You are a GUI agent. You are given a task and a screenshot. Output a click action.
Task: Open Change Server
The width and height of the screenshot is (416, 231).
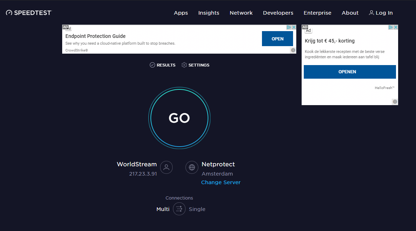coord(221,182)
